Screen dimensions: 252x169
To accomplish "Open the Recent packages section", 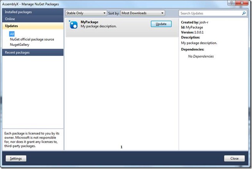I will [x=33, y=52].
